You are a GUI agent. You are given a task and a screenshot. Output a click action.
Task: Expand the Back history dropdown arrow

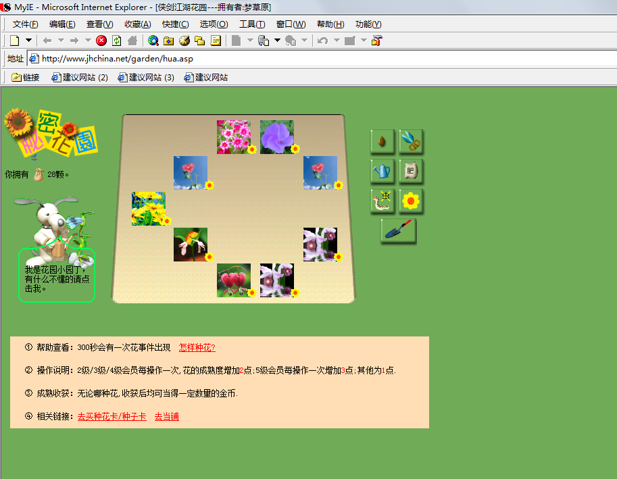click(x=61, y=40)
